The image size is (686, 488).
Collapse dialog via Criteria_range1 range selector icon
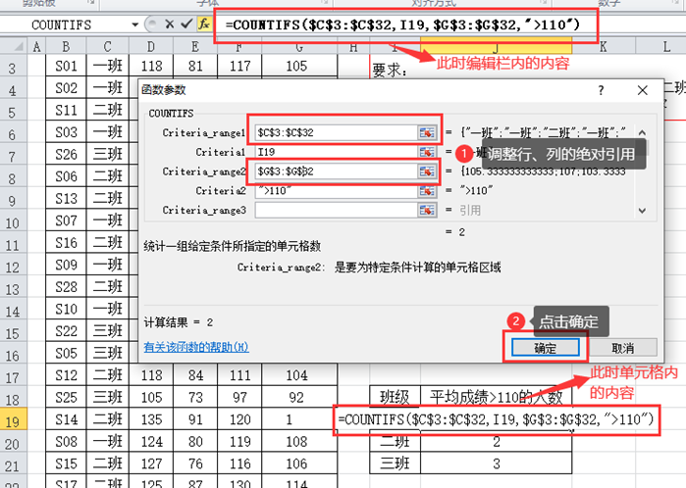427,132
